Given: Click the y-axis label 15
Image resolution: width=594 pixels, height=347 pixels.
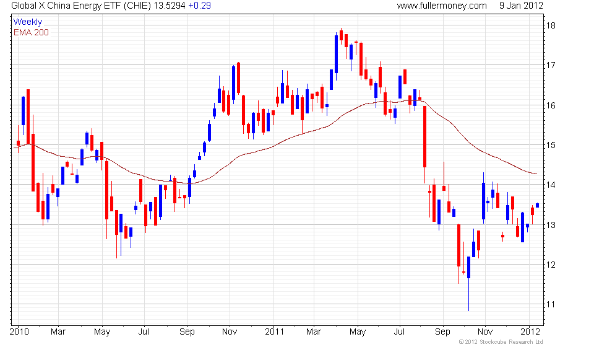Looking at the screenshot, I should coord(551,145).
